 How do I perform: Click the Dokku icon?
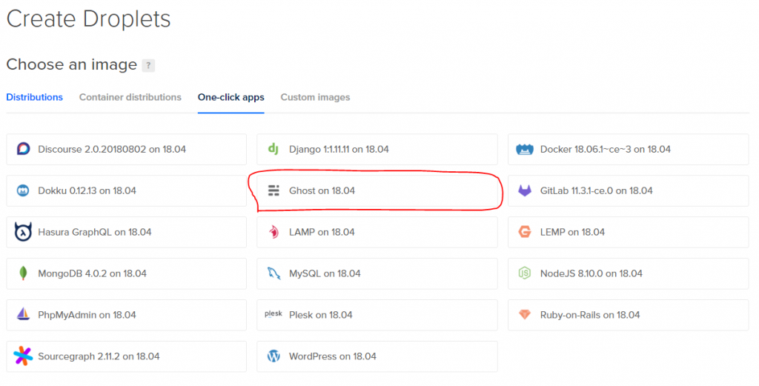23,191
